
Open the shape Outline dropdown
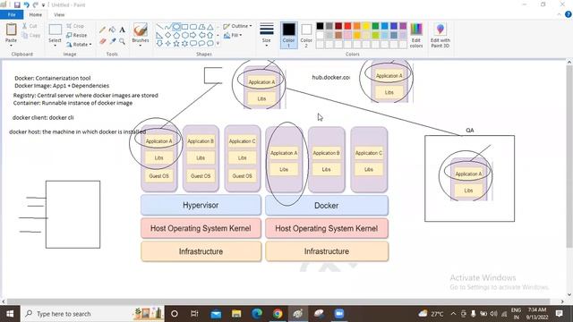237,26
